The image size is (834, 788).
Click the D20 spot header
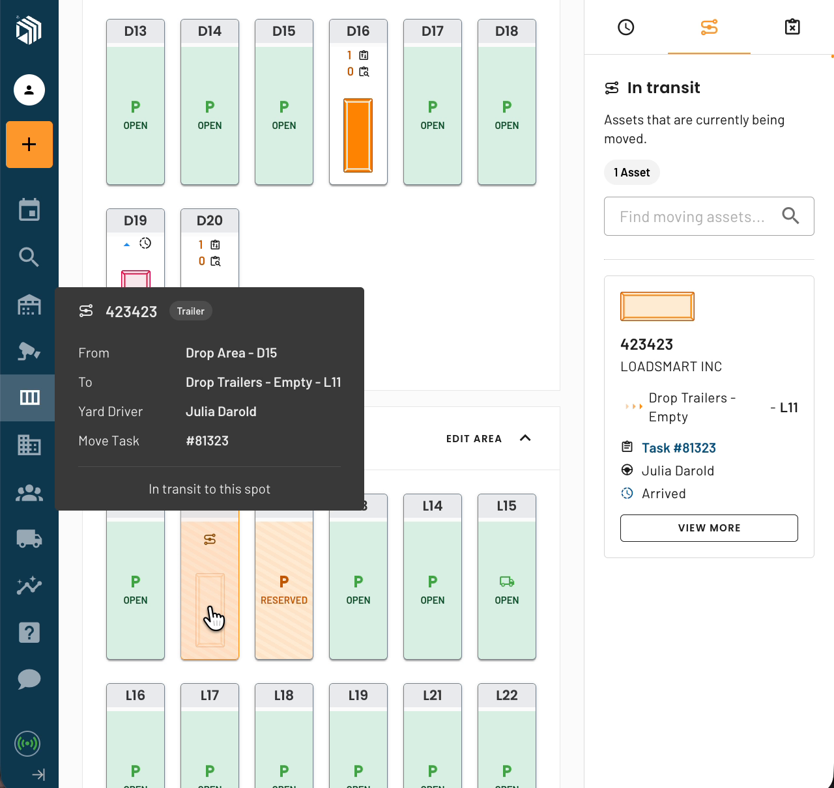(210, 221)
